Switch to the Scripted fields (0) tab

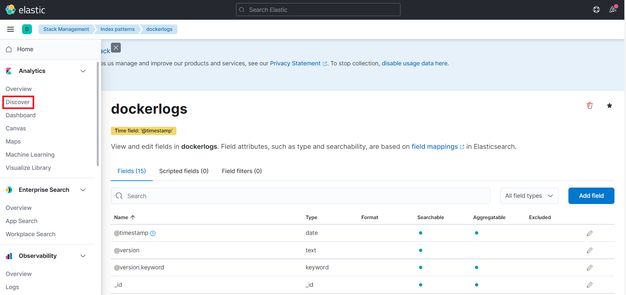pyautogui.click(x=184, y=171)
